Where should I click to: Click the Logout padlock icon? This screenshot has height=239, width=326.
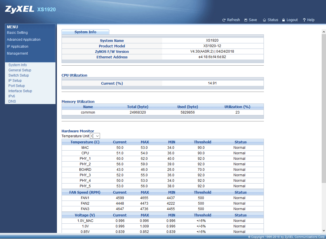point(284,20)
